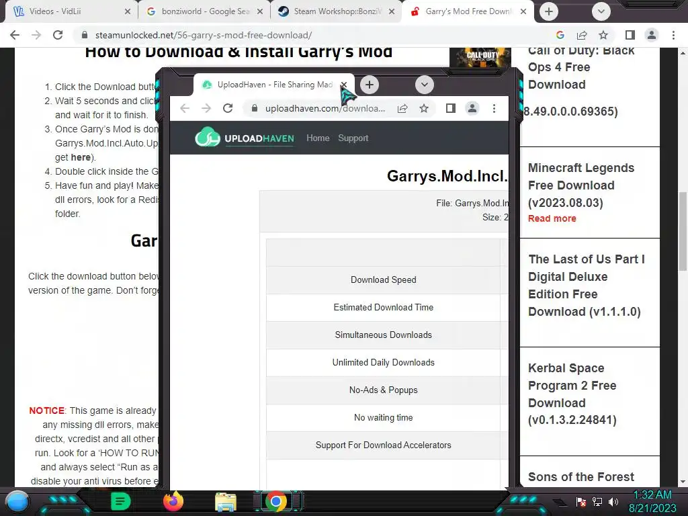
Task: Open The Last of Us Part I link
Action: [586, 286]
